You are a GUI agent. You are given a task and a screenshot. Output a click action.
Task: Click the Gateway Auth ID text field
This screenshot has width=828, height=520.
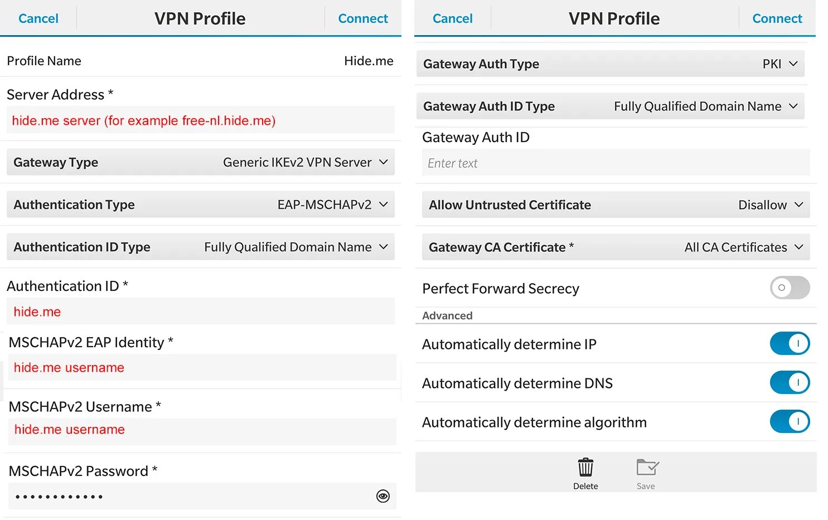click(x=616, y=163)
